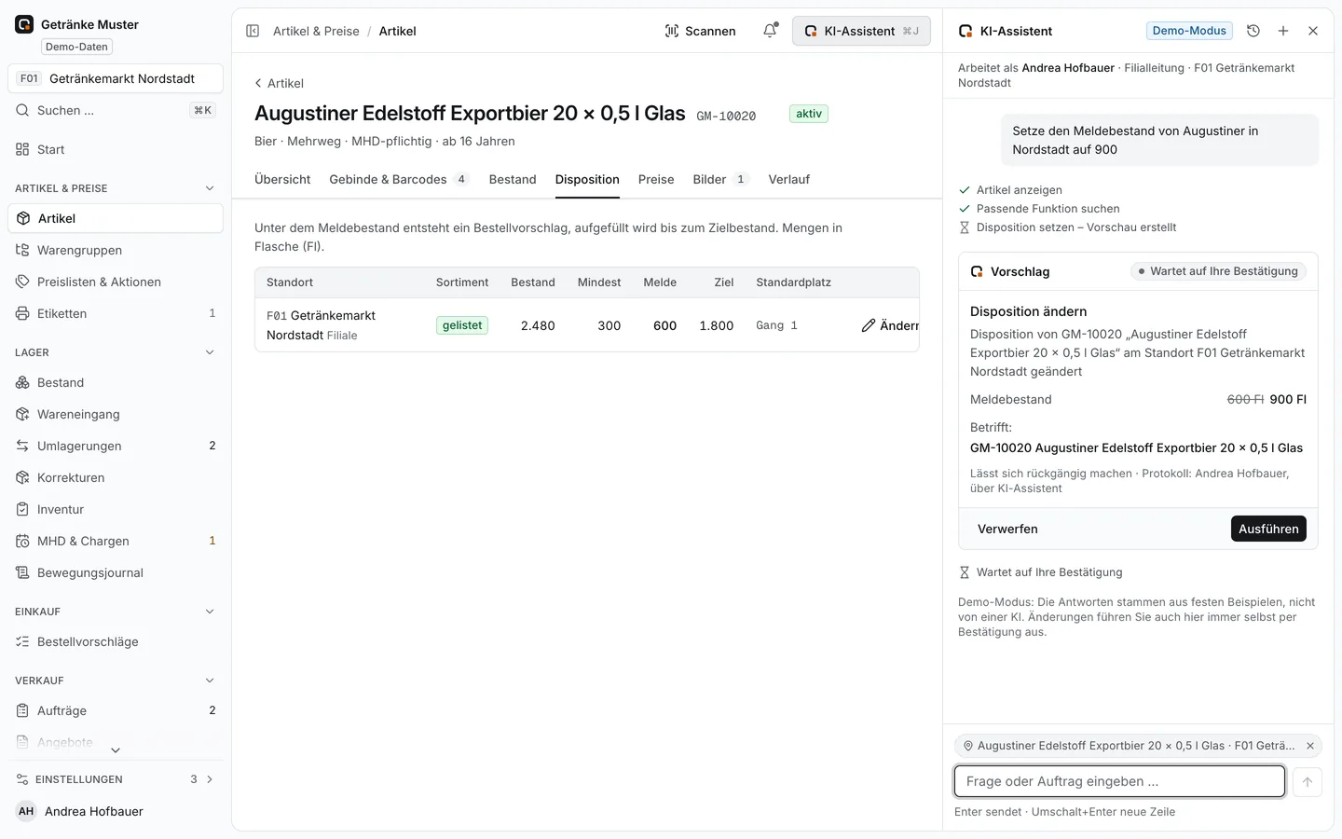Open Umlagerungen in sidebar
Screen dimensions: 1342x839
coord(116,446)
